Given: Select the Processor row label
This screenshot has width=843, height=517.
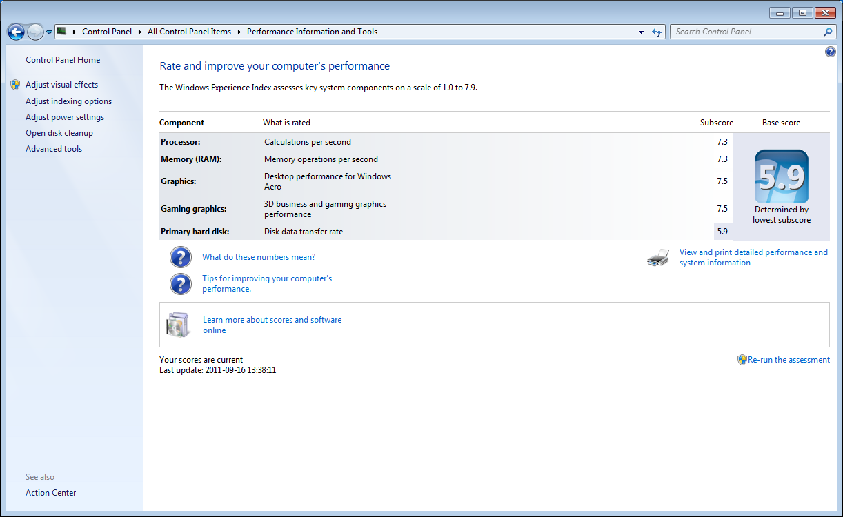Looking at the screenshot, I should [180, 142].
